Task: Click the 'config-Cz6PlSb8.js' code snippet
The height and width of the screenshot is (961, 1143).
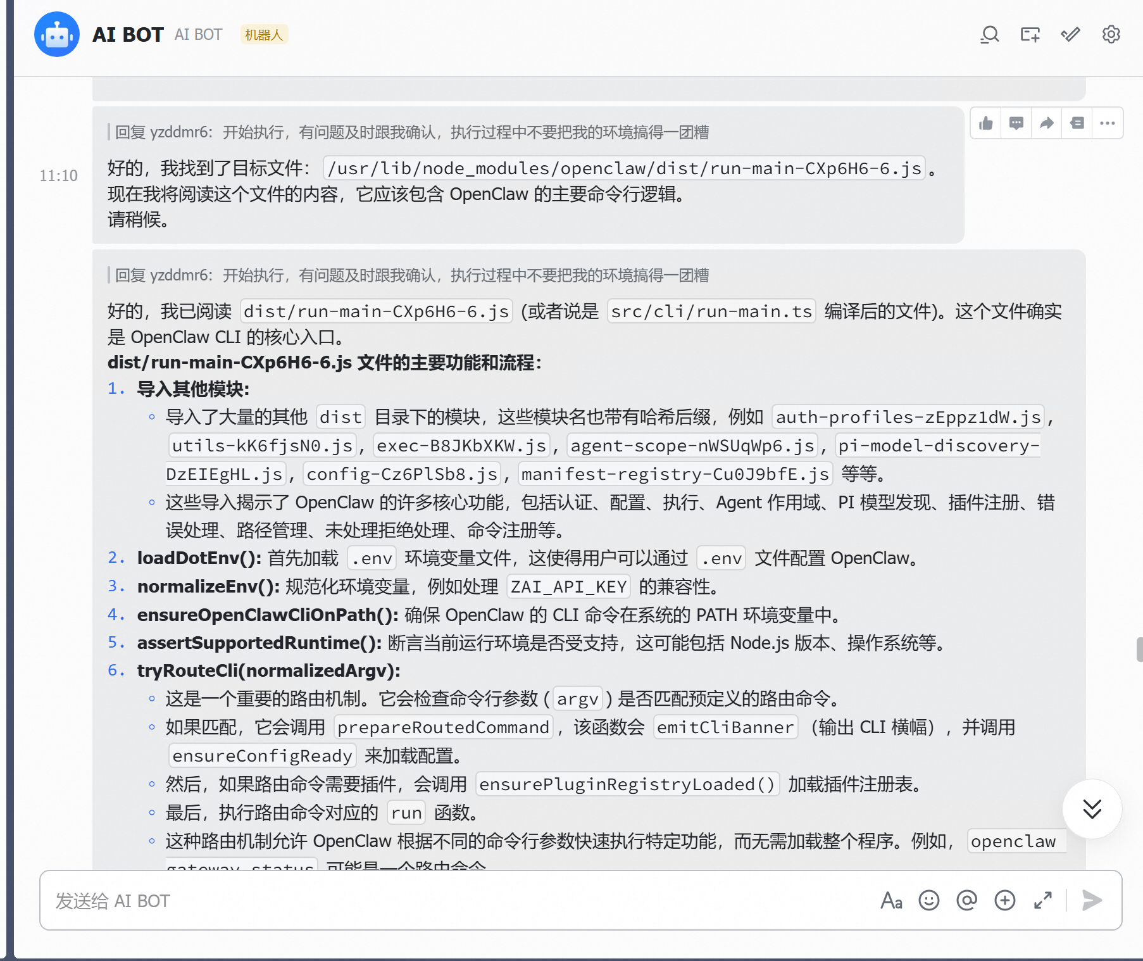Action: coord(402,474)
